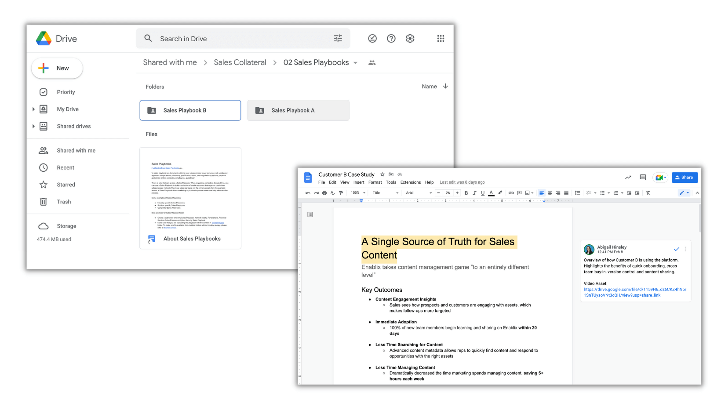Open Drive search filter options
Screen dimensions: 721x406
point(338,39)
